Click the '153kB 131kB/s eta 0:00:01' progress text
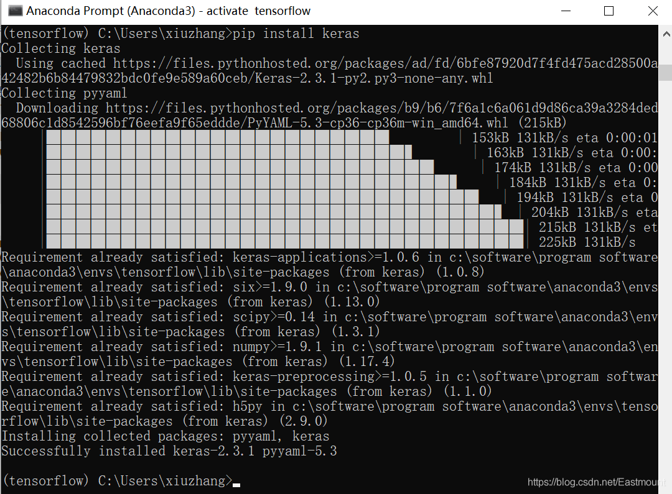 point(564,138)
